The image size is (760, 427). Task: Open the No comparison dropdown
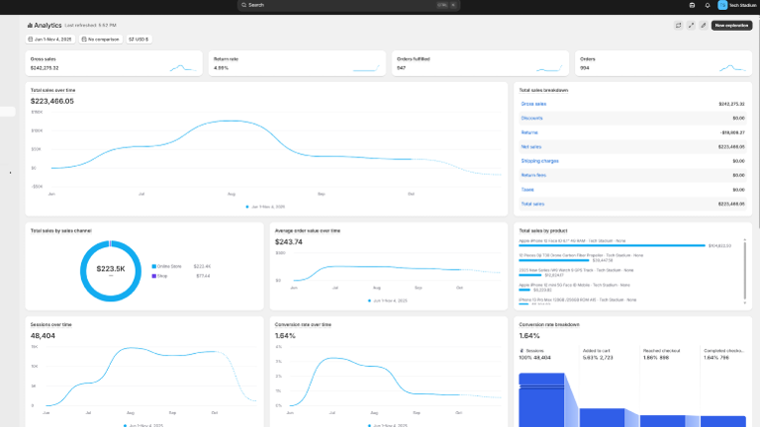pos(100,40)
